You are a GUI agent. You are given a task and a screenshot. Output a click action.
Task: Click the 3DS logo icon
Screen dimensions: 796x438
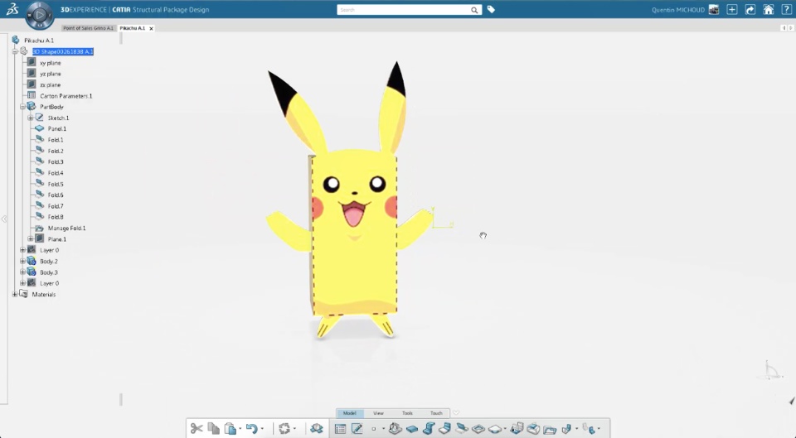[12, 9]
